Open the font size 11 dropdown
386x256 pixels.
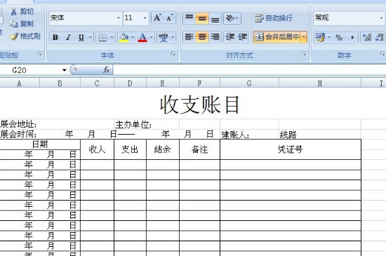click(x=145, y=18)
